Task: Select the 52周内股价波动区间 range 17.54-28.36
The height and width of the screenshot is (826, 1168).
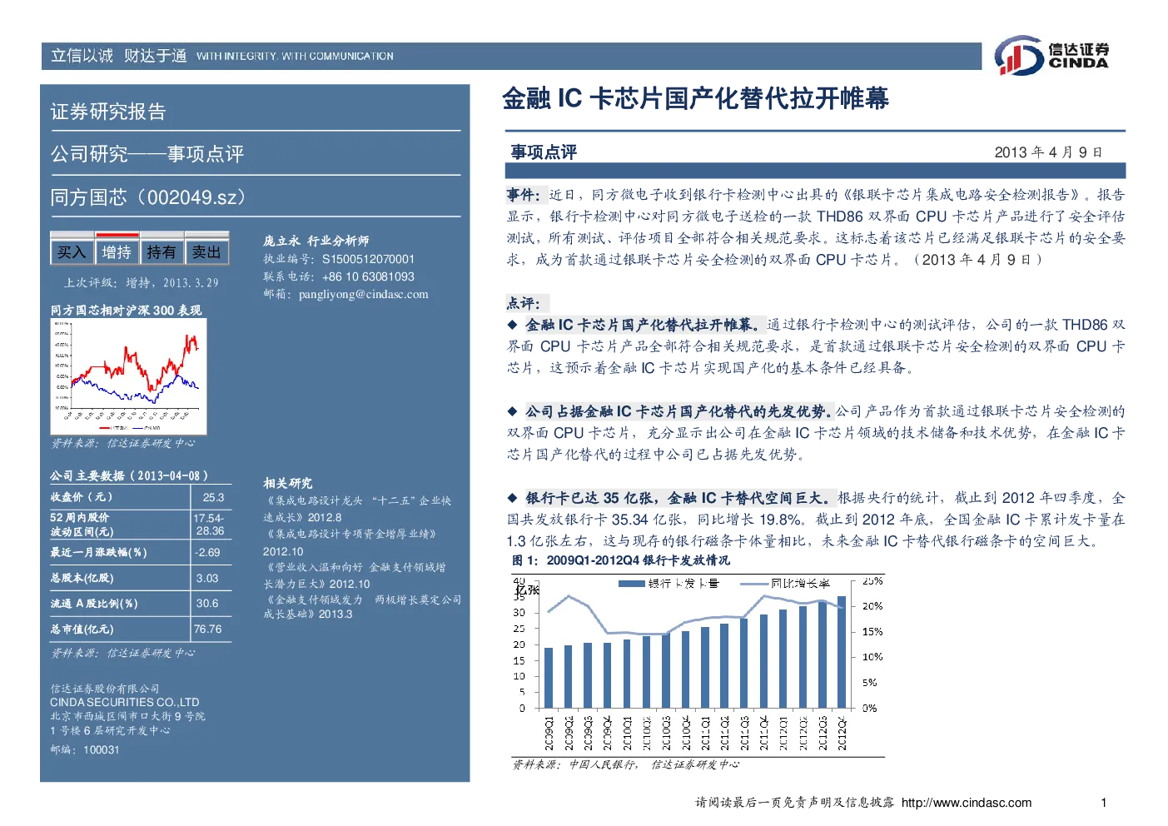Action: coord(210,524)
